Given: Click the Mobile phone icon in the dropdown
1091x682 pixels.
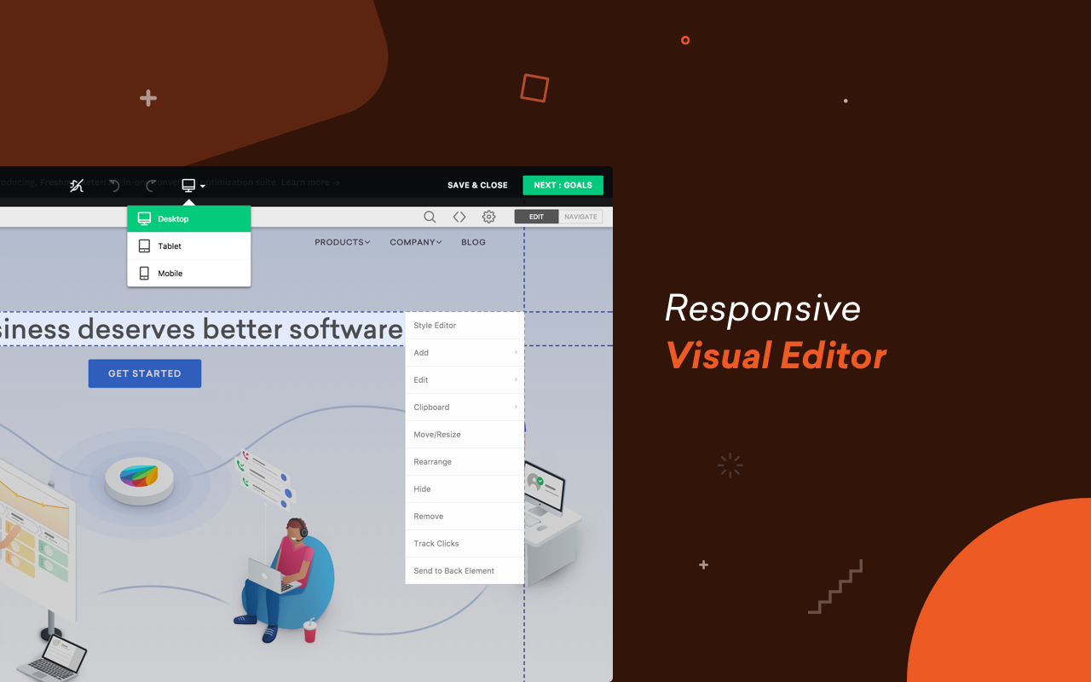Looking at the screenshot, I should tap(144, 274).
